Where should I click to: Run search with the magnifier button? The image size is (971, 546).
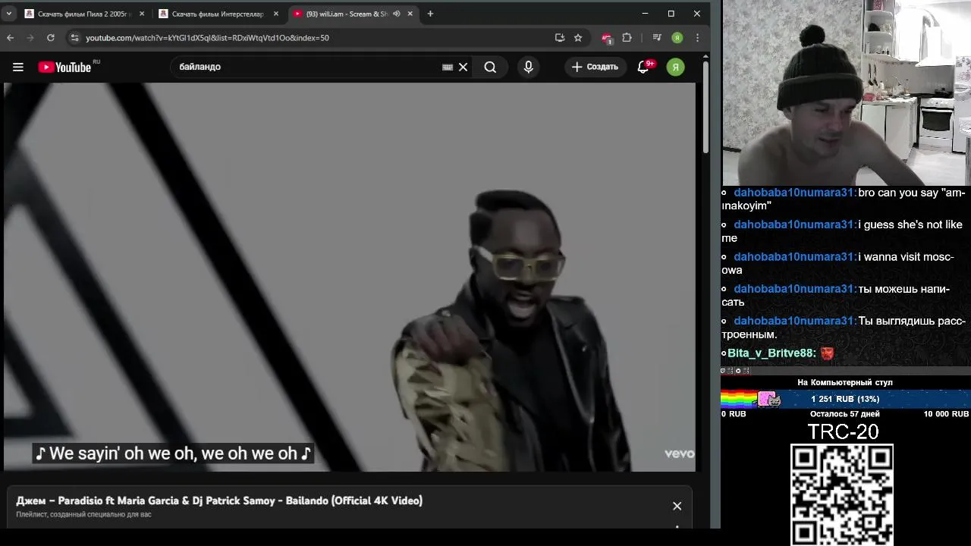click(x=491, y=67)
